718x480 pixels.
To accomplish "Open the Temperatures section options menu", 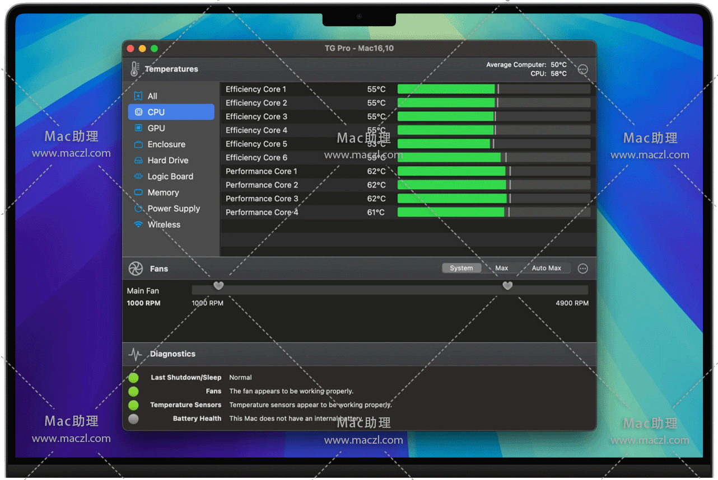I will coord(582,69).
